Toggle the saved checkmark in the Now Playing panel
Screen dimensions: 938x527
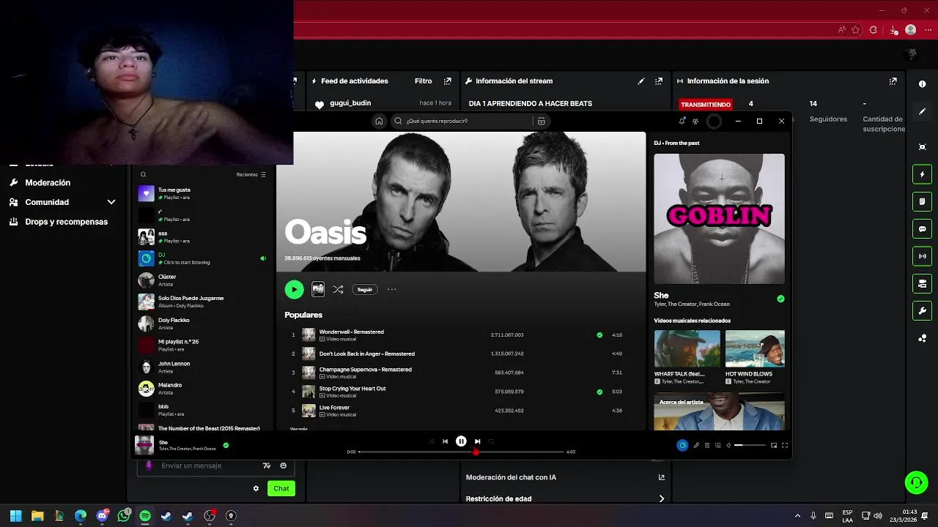[780, 299]
